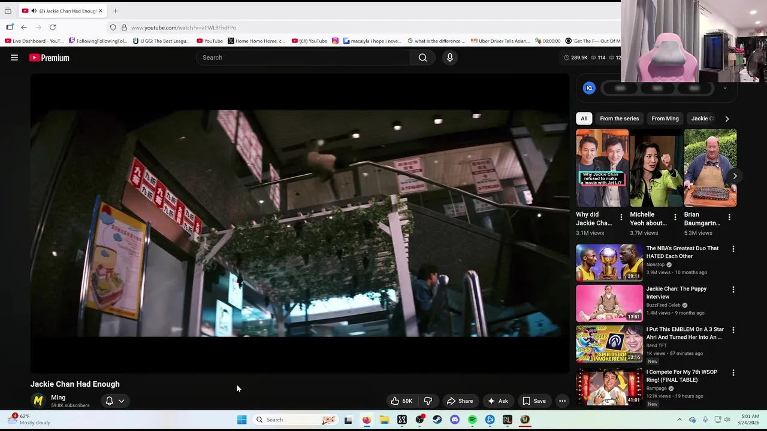Open Firefox from the taskbar
Image resolution: width=767 pixels, height=431 pixels.
pyautogui.click(x=366, y=420)
